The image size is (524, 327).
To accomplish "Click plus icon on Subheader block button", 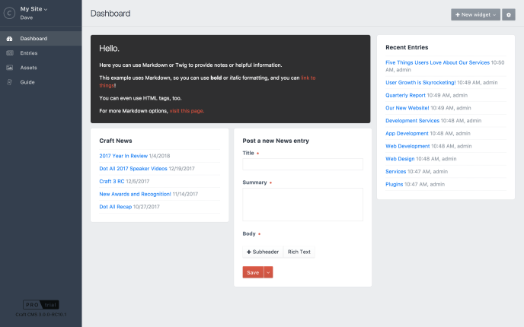I will click(248, 252).
